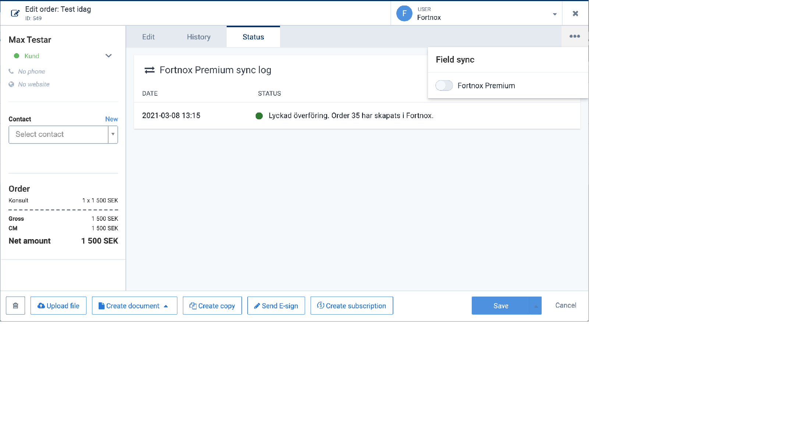Image resolution: width=811 pixels, height=443 pixels.
Task: Click the Upload file button
Action: pyautogui.click(x=59, y=306)
